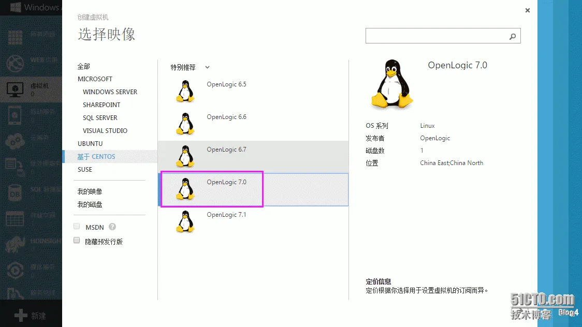
Task: Click the 新建 button label in bottom bar
Action: pos(39,316)
